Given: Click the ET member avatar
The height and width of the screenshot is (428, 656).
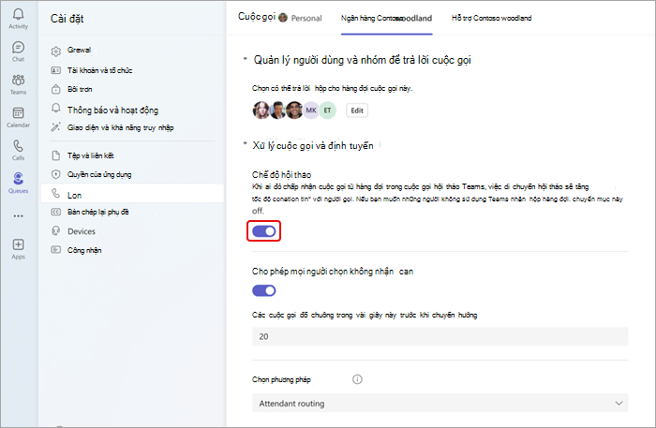Looking at the screenshot, I should (x=328, y=111).
